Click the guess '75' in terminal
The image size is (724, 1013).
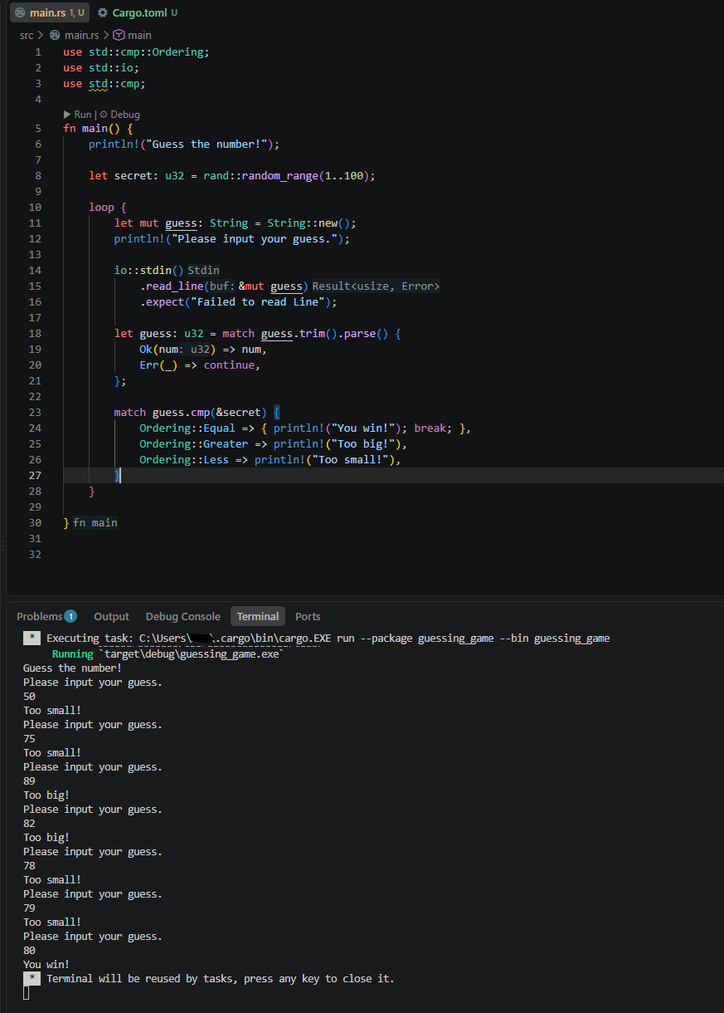30,739
